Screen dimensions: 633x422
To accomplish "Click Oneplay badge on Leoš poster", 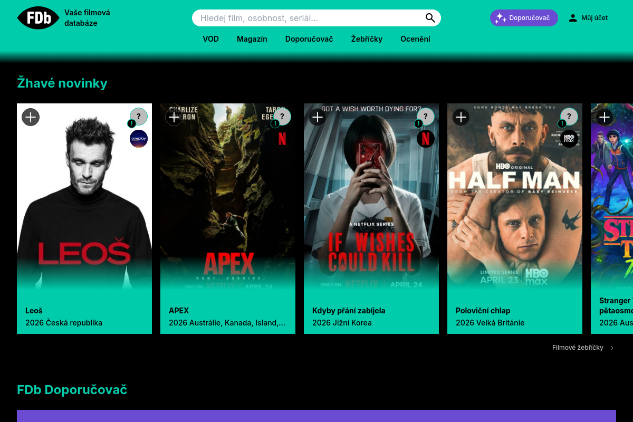I will coord(139,139).
